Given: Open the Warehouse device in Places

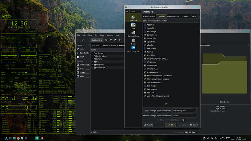Looking at the screenshot, I should 83,64.
